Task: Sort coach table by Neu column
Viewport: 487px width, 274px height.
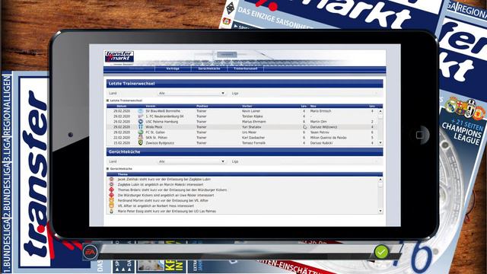Action: click(x=313, y=107)
